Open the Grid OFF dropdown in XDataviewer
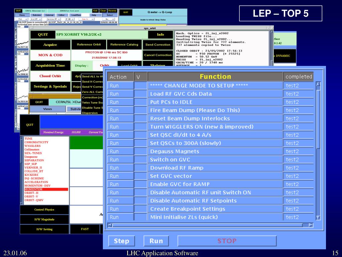 click(36, 19)
